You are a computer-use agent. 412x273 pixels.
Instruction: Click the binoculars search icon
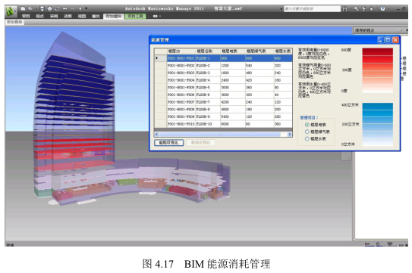point(344,8)
